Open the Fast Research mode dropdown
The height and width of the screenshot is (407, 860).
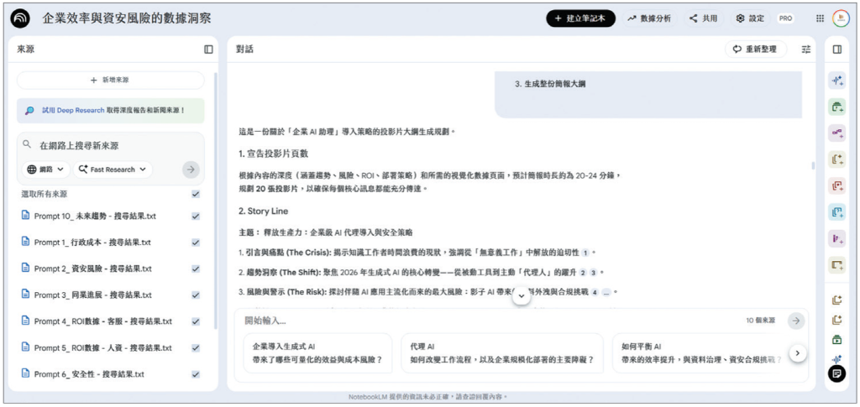point(113,170)
